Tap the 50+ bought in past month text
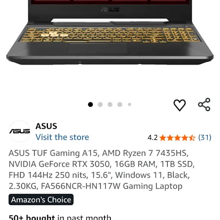The width and height of the screenshot is (220, 220). (60, 217)
